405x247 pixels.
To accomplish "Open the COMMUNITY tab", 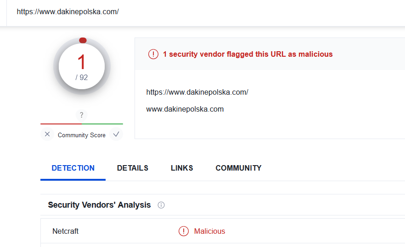I will click(238, 168).
